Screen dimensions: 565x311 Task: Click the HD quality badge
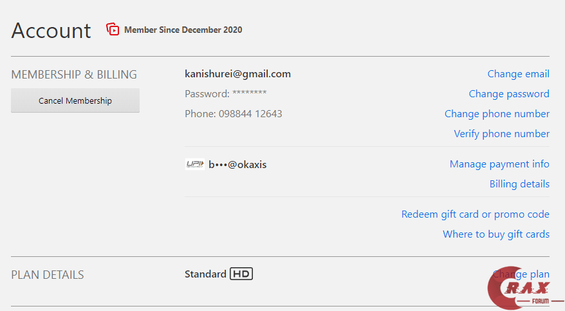241,274
